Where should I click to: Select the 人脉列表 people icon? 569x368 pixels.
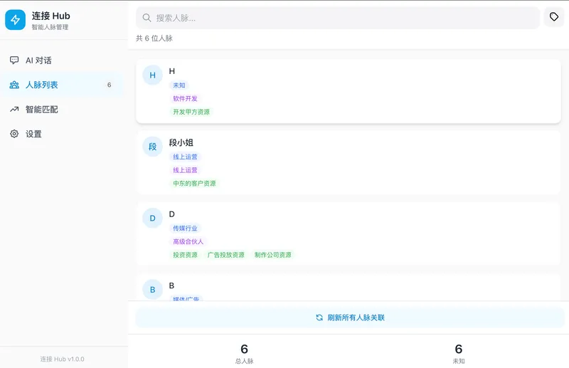[x=14, y=85]
